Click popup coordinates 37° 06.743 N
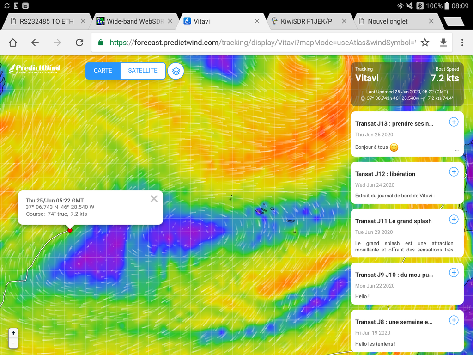Viewport: 473px width, 355px height. click(42, 207)
